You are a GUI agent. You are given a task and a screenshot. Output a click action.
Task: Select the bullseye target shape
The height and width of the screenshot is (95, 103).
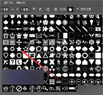coord(46,69)
